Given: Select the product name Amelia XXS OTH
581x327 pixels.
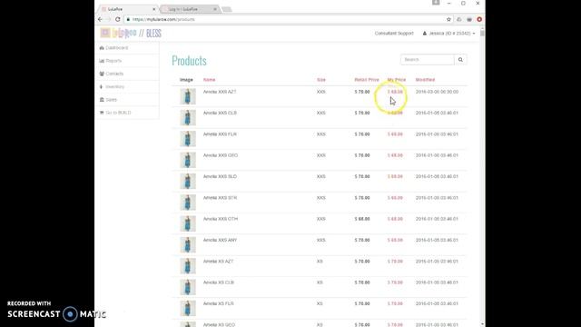Looking at the screenshot, I should coord(221,218).
